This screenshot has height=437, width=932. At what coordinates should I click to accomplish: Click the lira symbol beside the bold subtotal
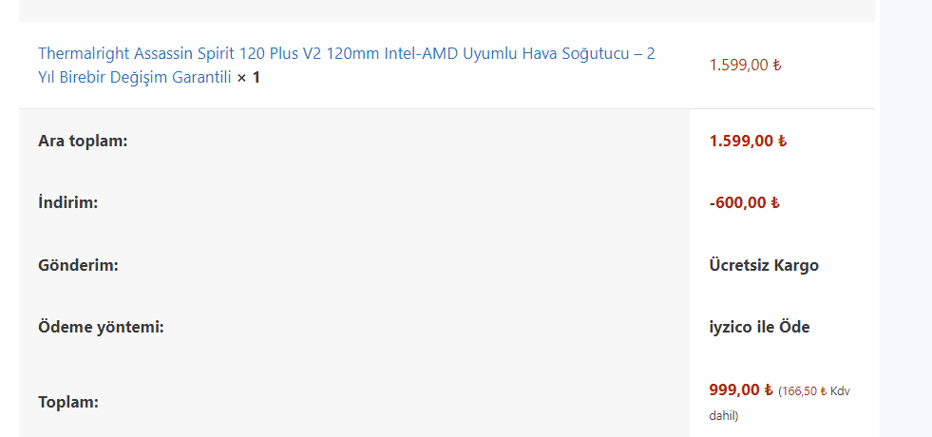(782, 142)
